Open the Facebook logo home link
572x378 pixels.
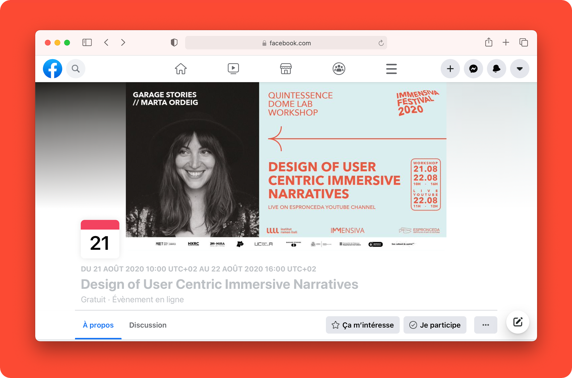(52, 69)
